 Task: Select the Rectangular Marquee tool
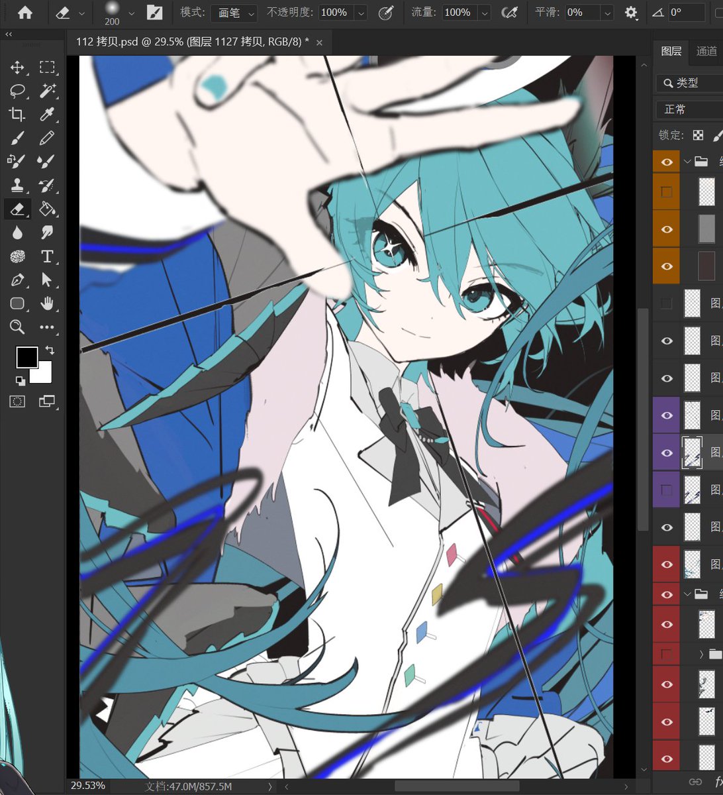coord(47,67)
